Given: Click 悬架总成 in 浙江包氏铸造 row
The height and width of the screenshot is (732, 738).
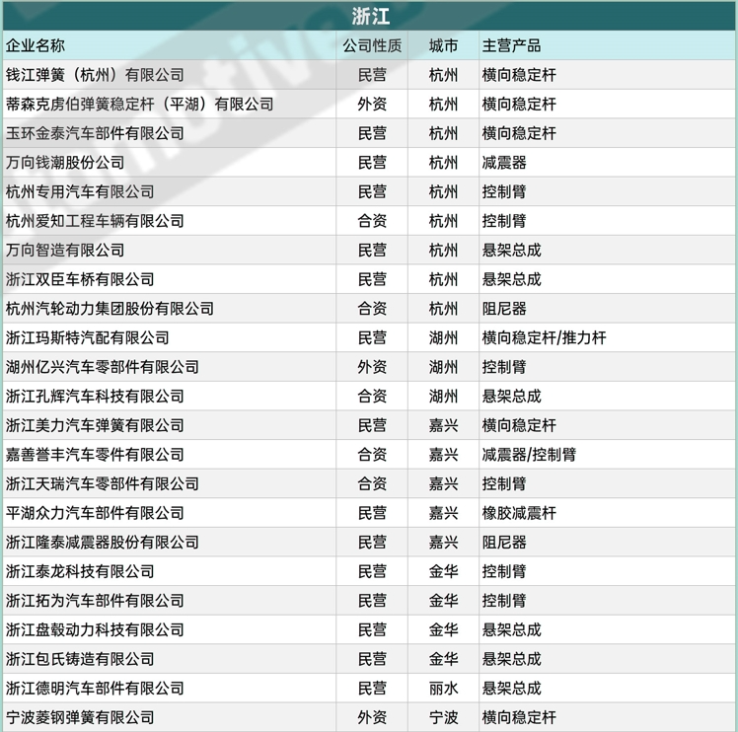Looking at the screenshot, I should tap(511, 659).
